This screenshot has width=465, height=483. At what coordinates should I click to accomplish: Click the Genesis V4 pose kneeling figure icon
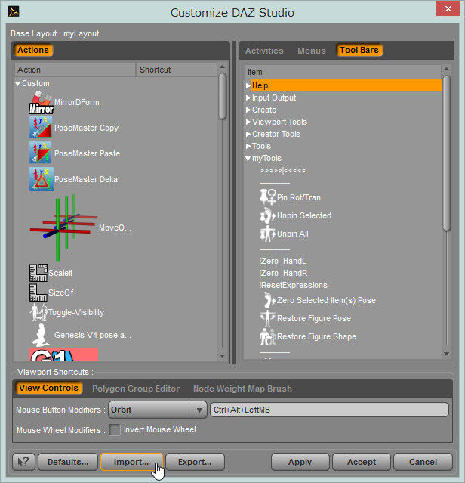(x=42, y=335)
